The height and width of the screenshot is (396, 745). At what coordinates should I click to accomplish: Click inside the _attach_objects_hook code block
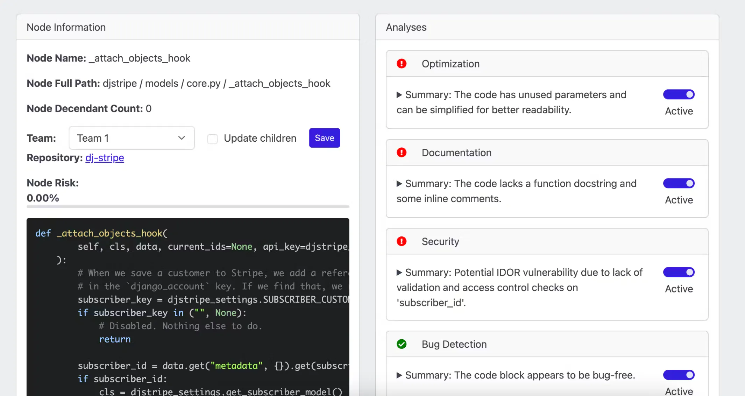coord(188,308)
